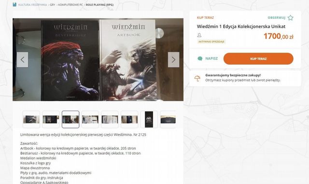Open the seller profile user icon
Screen dimensions: 309x184
(199, 35)
